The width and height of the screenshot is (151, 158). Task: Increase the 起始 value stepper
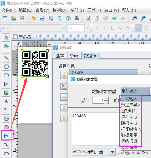106,99
